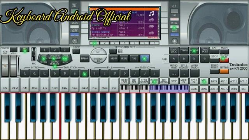The image size is (249, 140).
Task: Toggle the TEMPO LOCK button
Action: [174, 51]
